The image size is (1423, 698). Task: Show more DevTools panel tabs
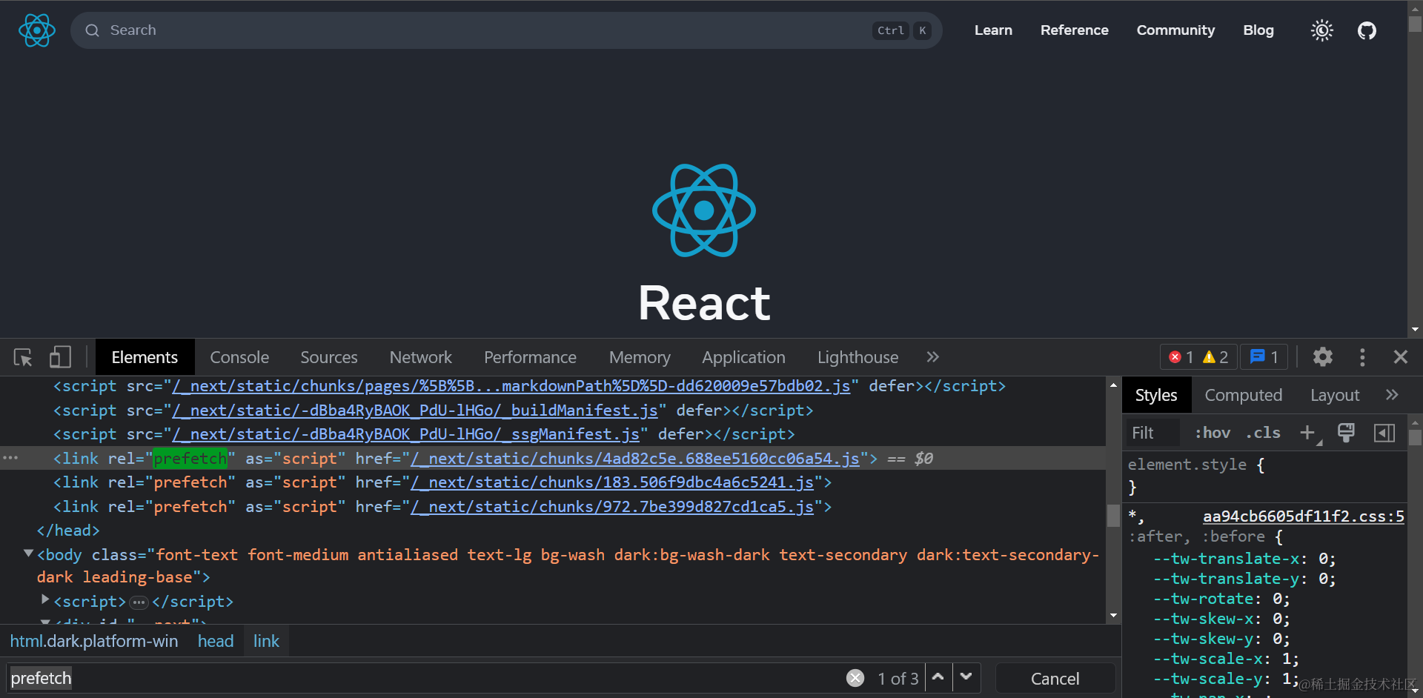pos(932,357)
